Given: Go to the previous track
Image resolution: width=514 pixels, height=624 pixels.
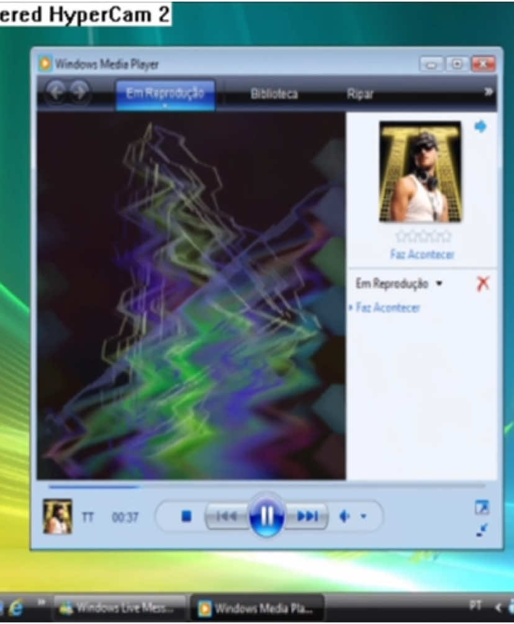Looking at the screenshot, I should 227,516.
